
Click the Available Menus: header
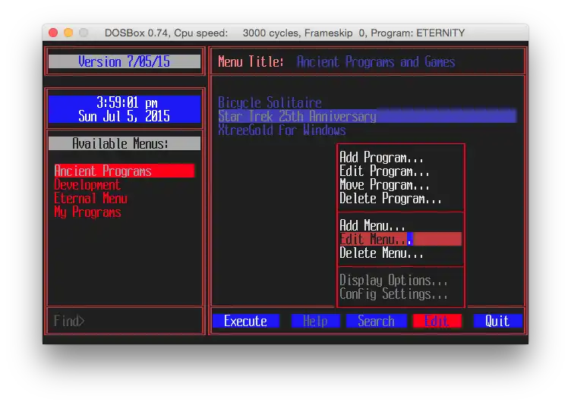[x=125, y=143]
